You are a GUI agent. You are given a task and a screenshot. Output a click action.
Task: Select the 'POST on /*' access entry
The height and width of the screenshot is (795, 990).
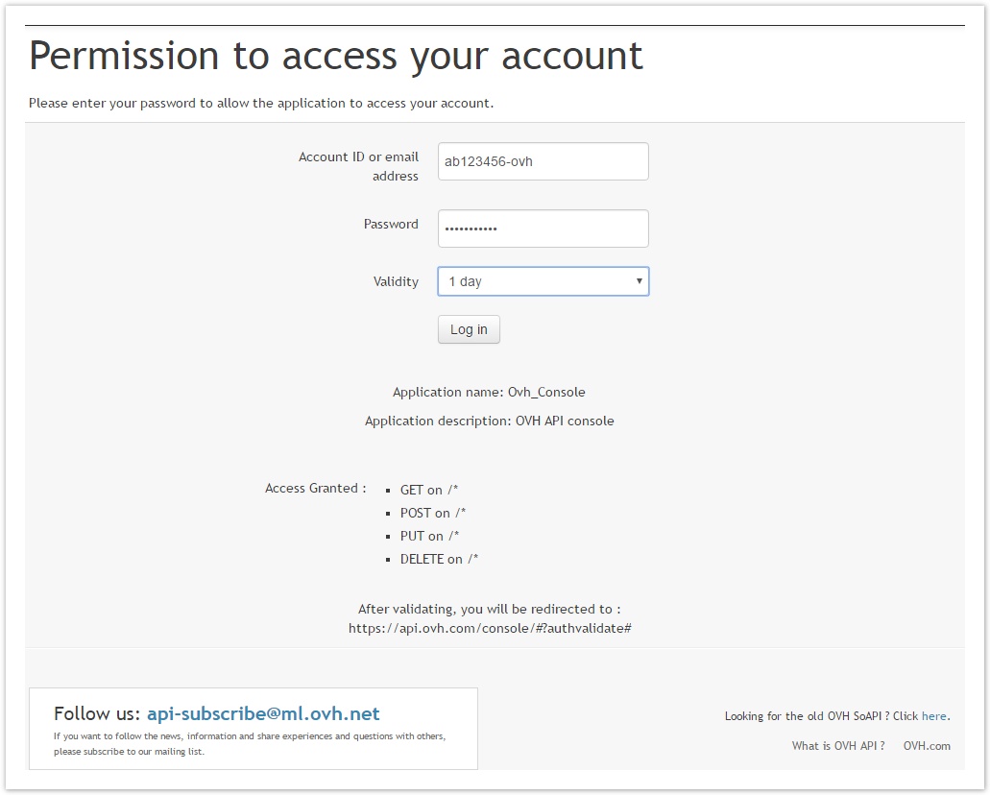tap(433, 513)
